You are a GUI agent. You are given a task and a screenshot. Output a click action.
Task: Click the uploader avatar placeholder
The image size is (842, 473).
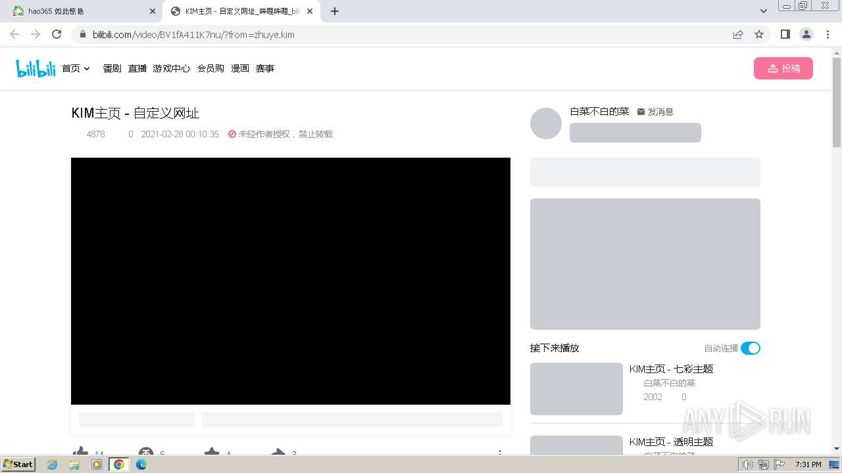click(x=546, y=124)
